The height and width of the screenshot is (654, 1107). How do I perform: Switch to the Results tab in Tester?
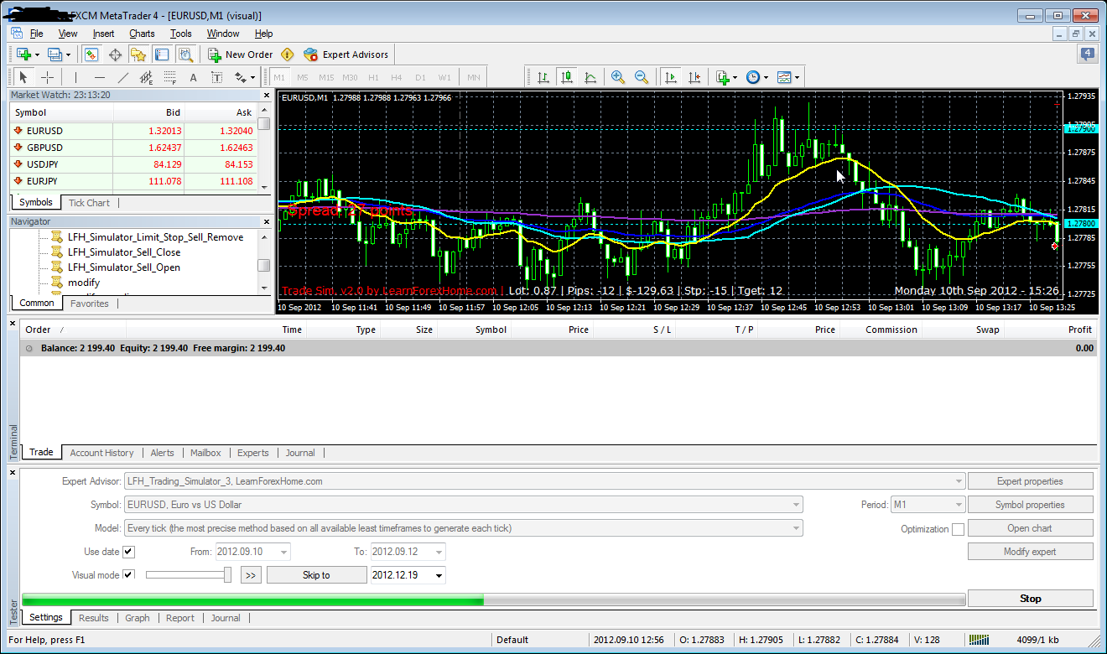[94, 618]
